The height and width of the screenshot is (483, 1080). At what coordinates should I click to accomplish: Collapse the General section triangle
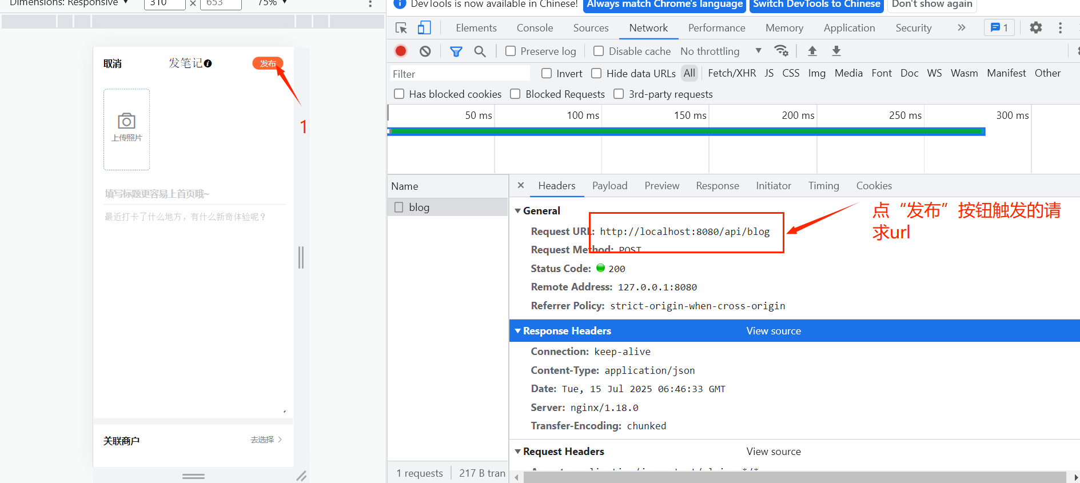pyautogui.click(x=518, y=211)
